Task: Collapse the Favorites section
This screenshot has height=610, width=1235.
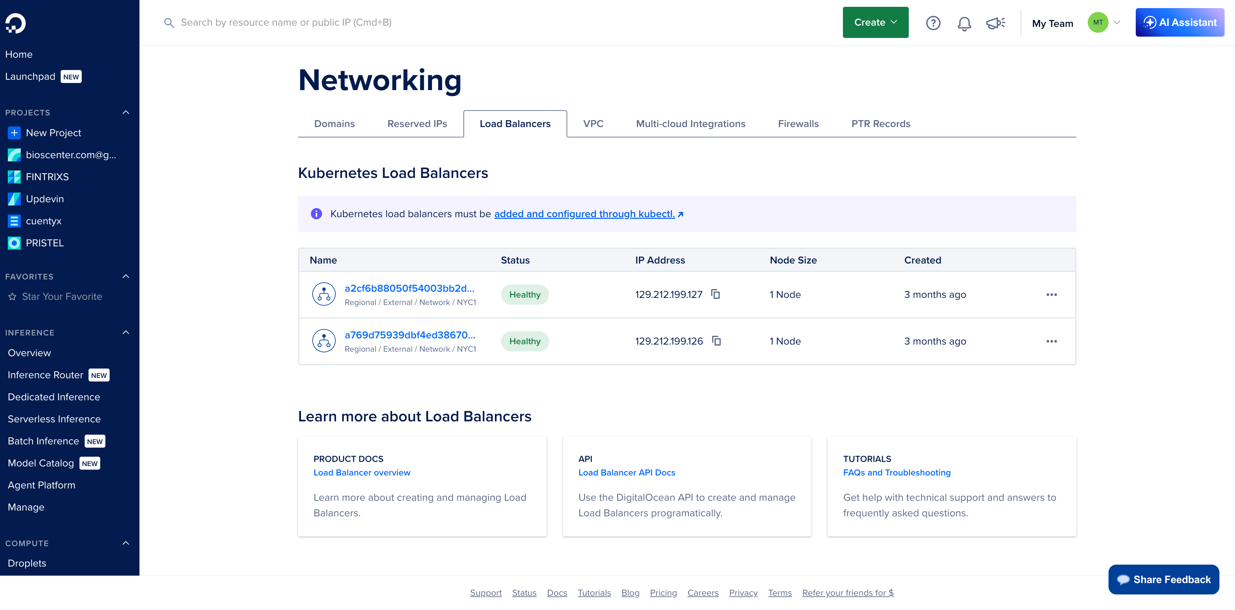Action: 126,276
